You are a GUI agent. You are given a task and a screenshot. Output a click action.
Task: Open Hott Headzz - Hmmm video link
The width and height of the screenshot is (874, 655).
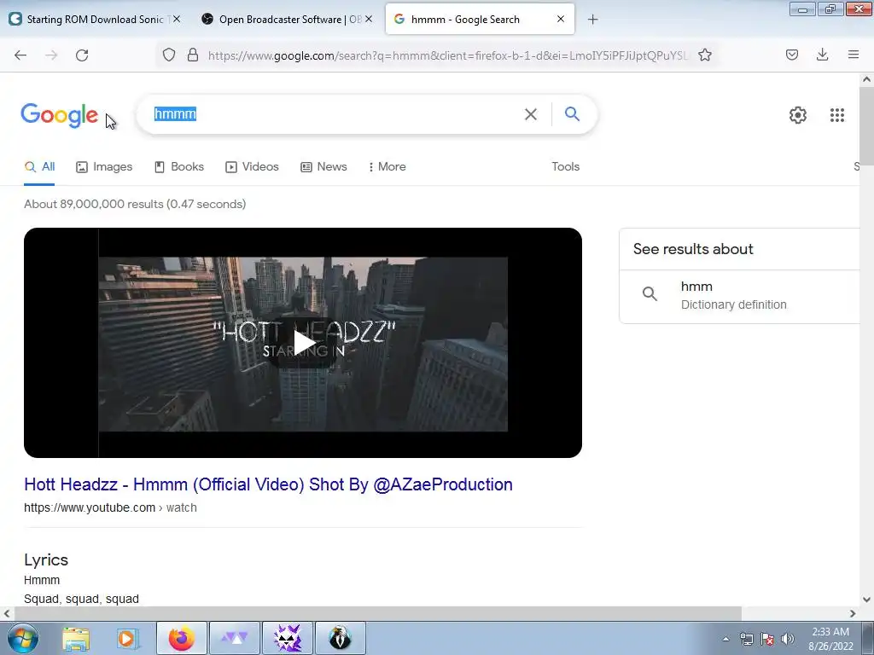click(x=268, y=484)
